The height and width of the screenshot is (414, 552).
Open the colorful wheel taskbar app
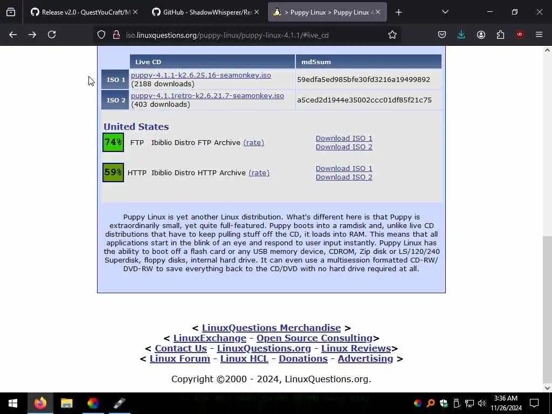[93, 403]
